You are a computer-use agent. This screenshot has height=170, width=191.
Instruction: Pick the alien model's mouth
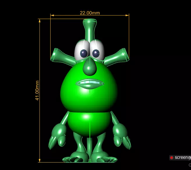[x=90, y=84]
